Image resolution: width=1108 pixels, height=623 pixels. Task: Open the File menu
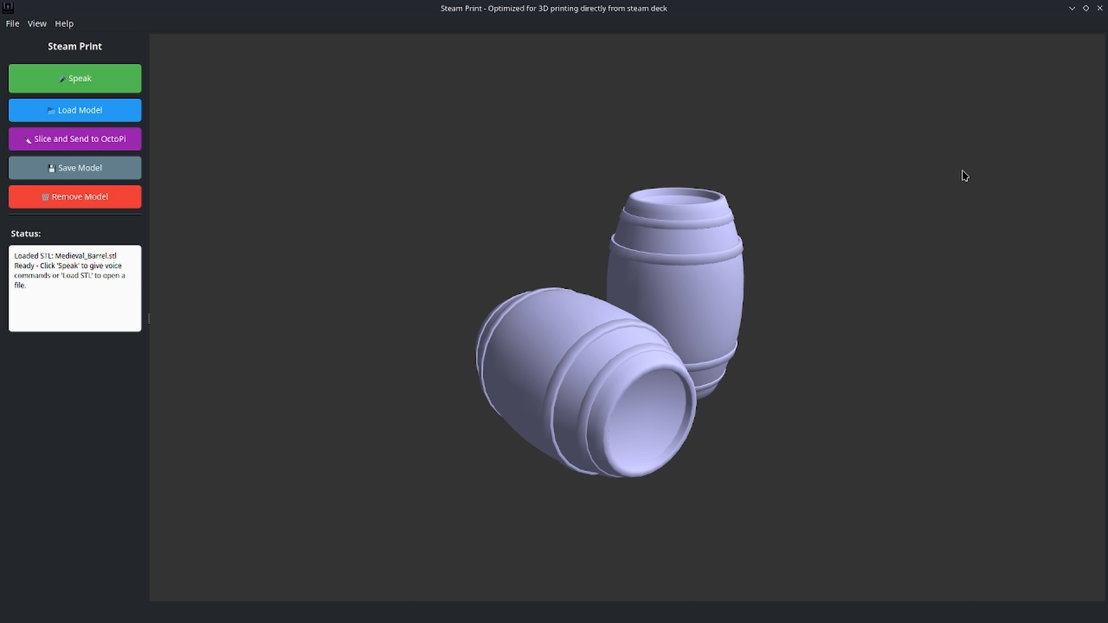pyautogui.click(x=13, y=24)
